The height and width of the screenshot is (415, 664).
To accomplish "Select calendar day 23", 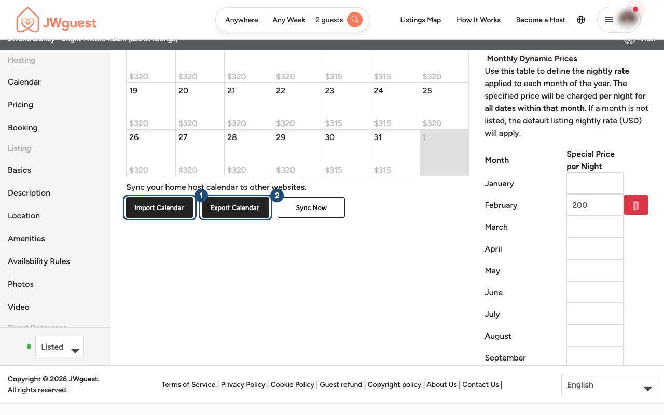I will 347,106.
